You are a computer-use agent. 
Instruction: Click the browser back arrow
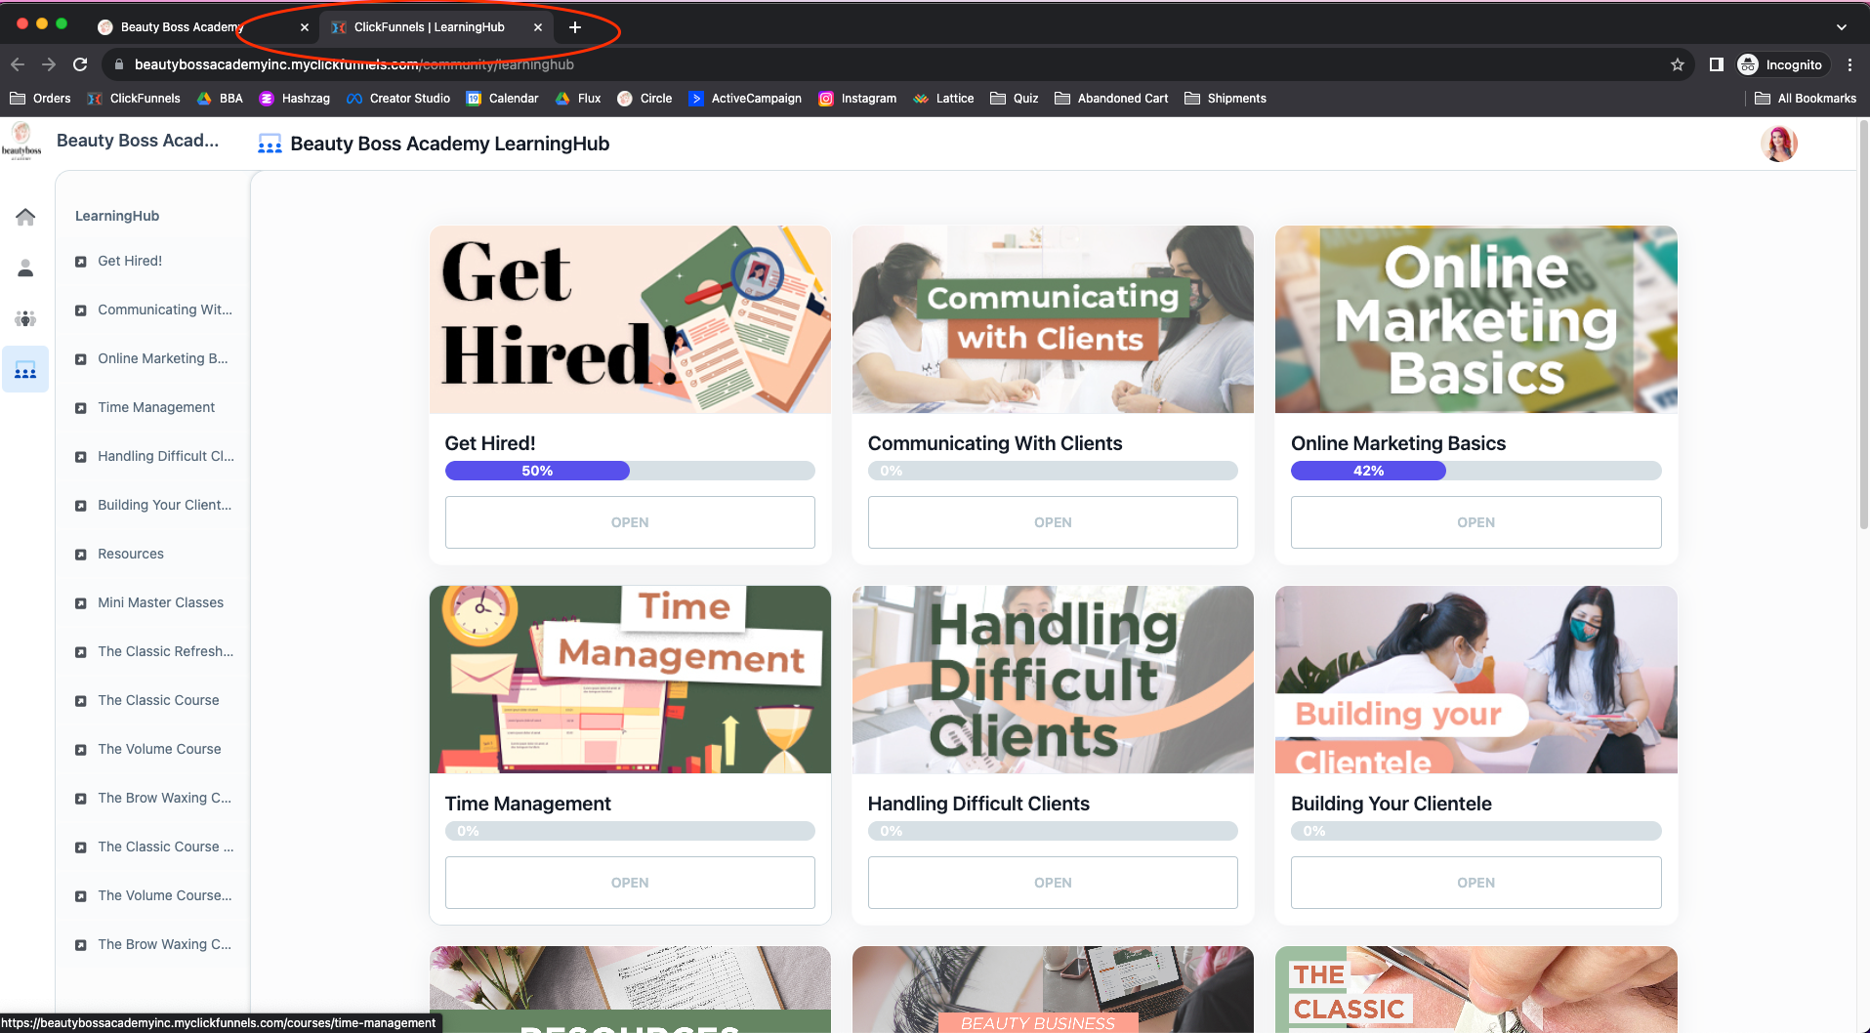coord(18,64)
